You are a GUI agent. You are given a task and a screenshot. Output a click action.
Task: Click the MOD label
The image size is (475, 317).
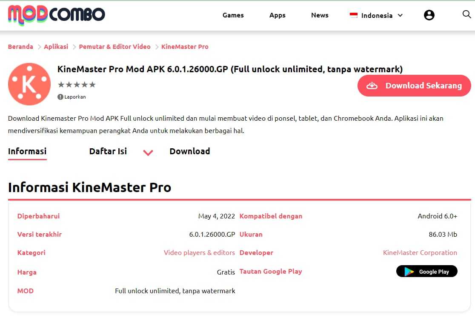pyautogui.click(x=26, y=291)
